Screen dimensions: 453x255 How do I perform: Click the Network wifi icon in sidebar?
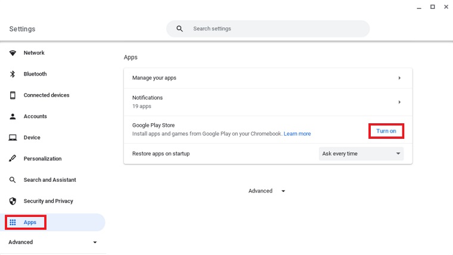13,53
